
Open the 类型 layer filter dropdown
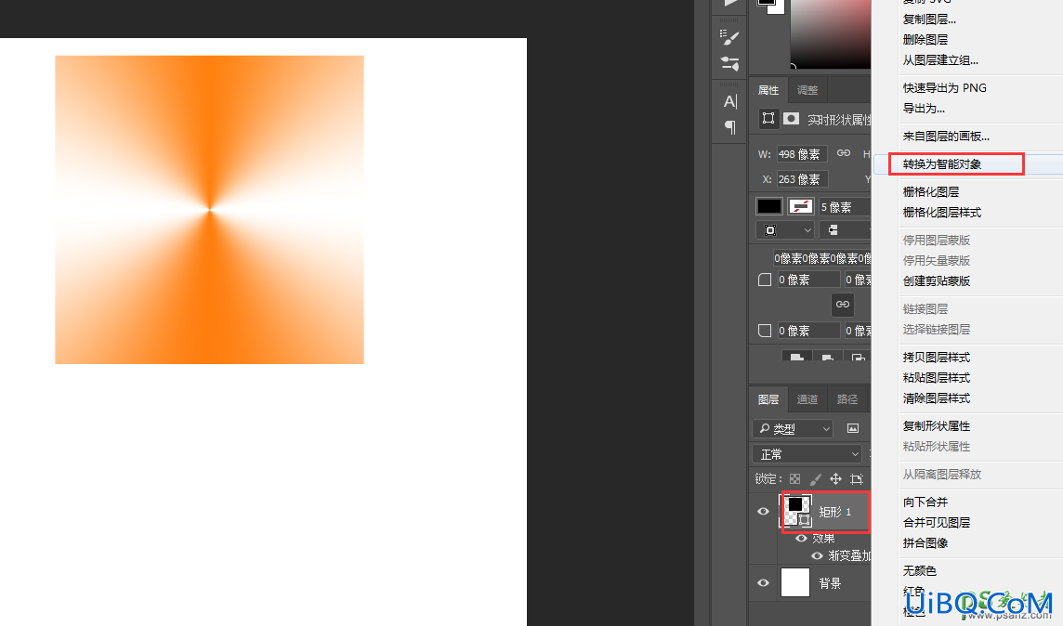pos(793,428)
